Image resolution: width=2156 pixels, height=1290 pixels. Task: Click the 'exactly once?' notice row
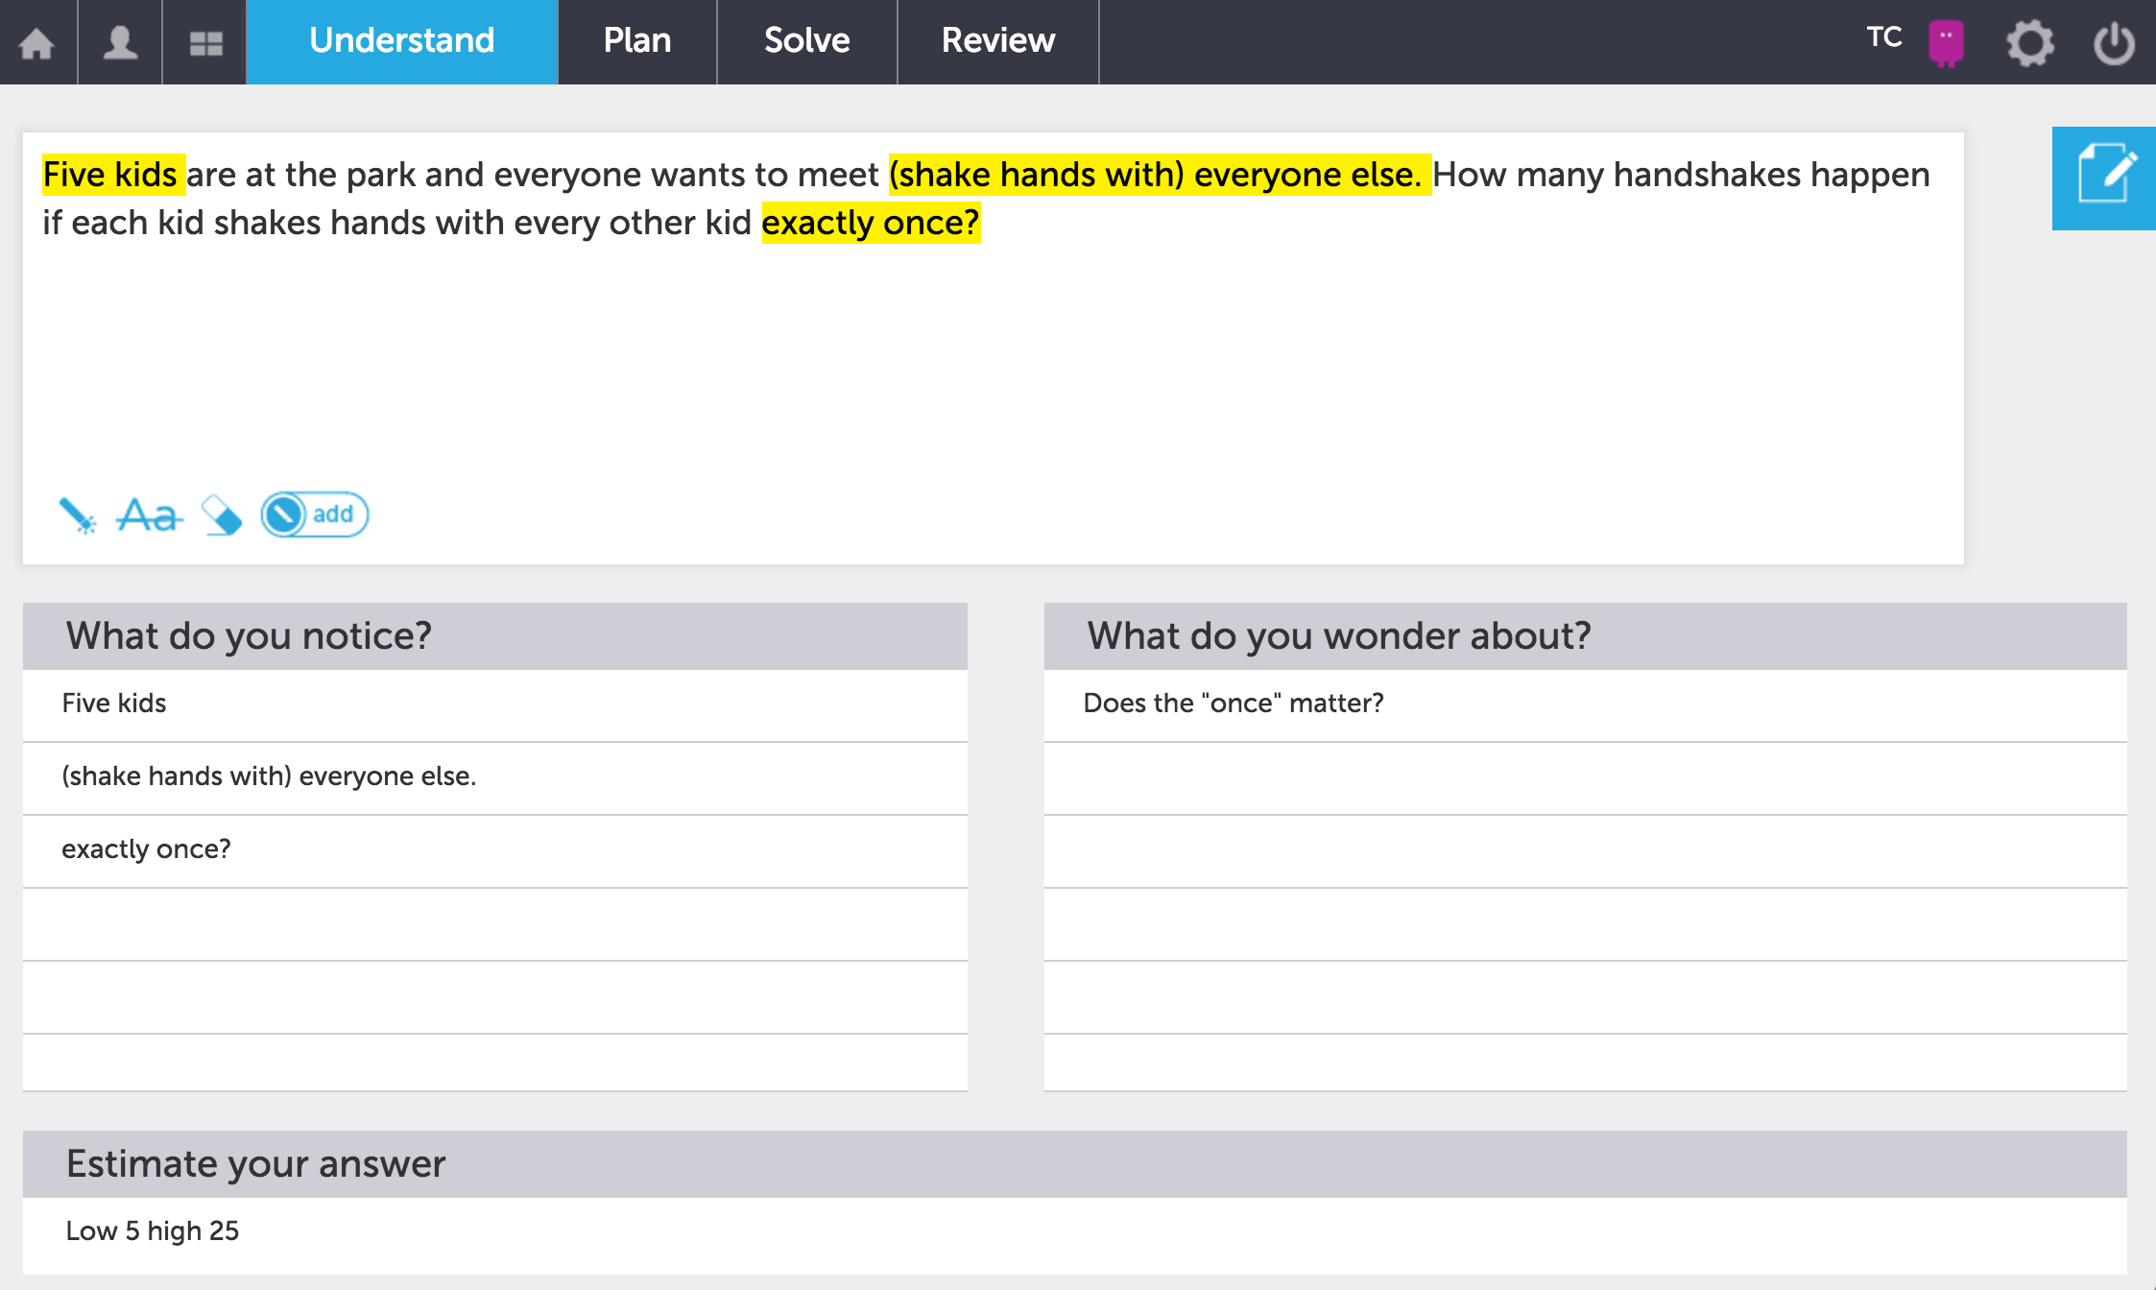(x=495, y=850)
